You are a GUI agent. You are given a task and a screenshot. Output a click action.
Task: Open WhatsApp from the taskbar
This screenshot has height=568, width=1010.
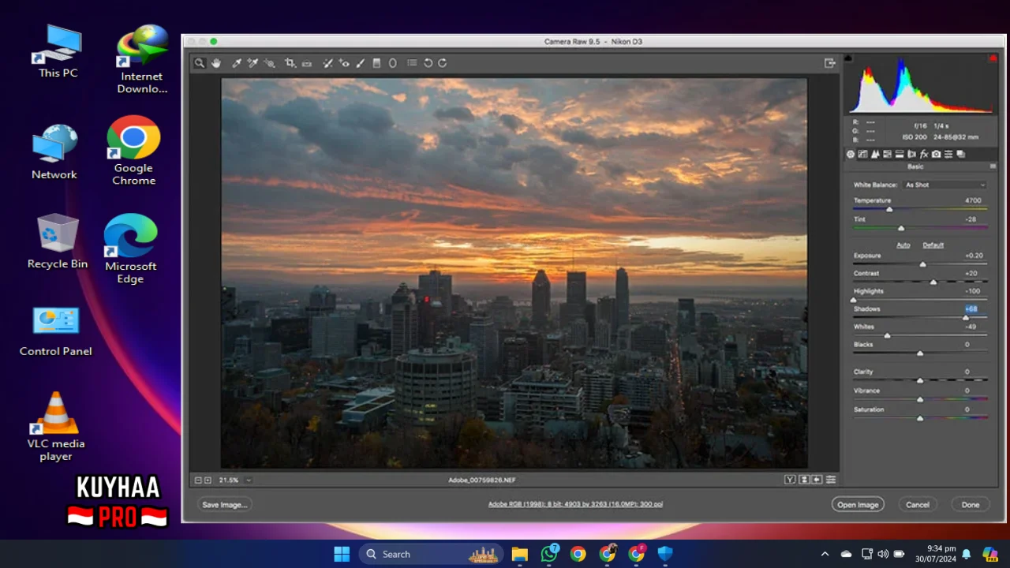click(x=549, y=554)
